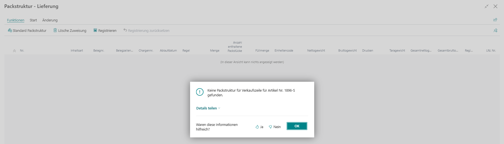The image size is (504, 144).
Task: Select the Ablaufdatum column header
Action: pyautogui.click(x=168, y=50)
